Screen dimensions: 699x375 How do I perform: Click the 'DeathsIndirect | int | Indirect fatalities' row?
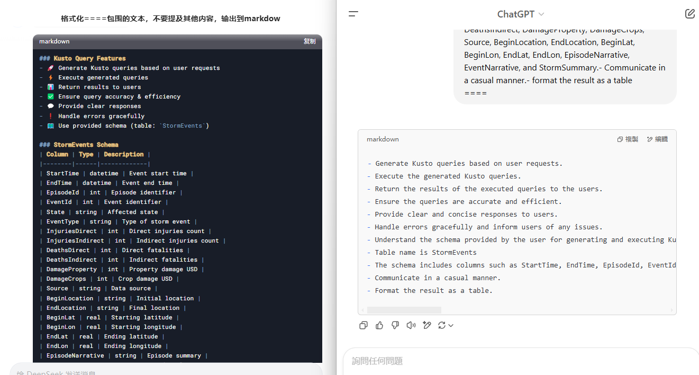pyautogui.click(x=122, y=260)
